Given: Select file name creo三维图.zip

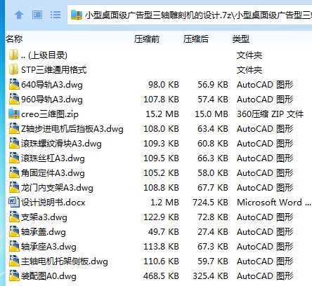Looking at the screenshot, I should (50, 114).
